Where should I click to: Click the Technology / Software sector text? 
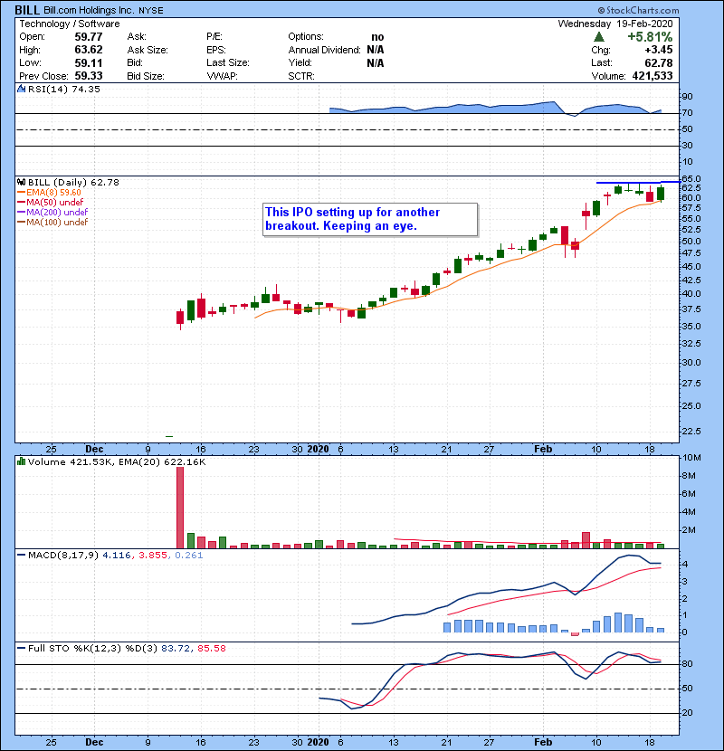pyautogui.click(x=70, y=24)
